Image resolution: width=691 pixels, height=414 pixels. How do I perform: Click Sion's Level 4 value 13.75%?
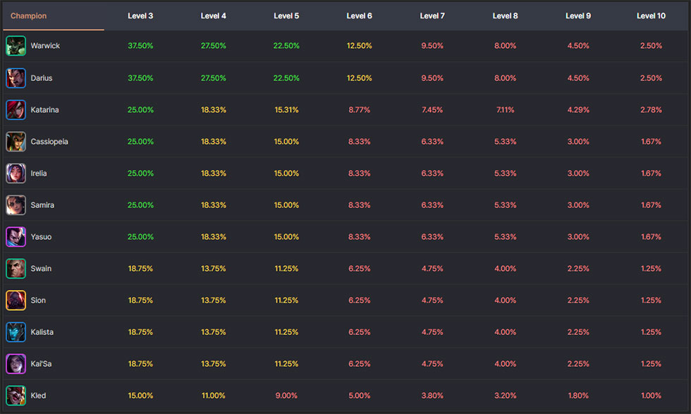point(213,300)
